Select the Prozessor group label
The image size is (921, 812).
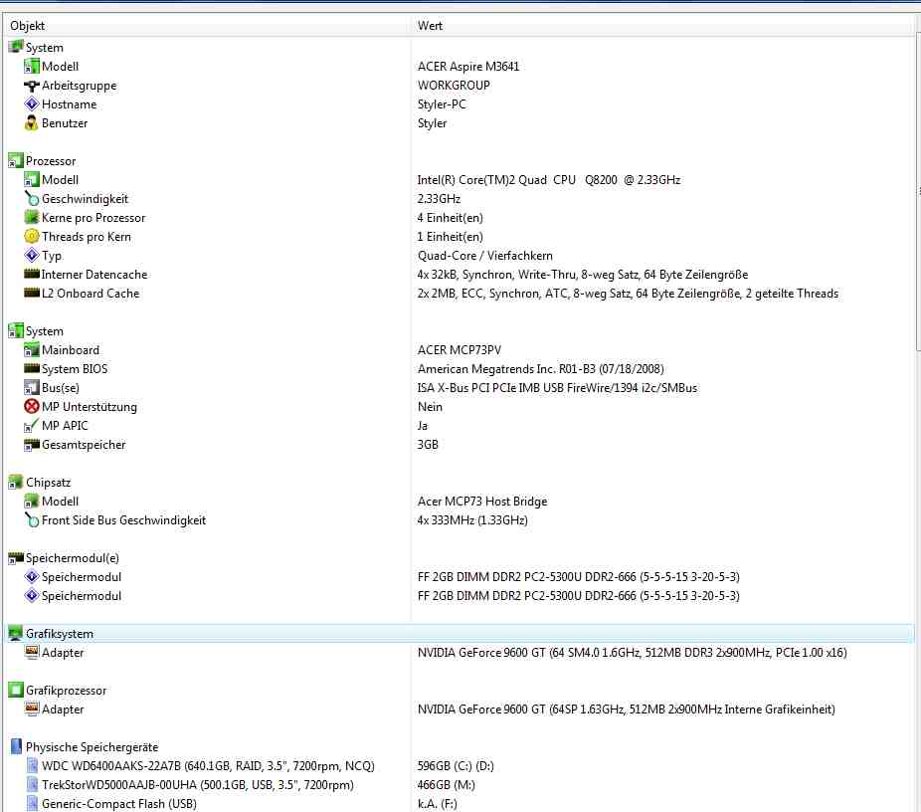(x=51, y=160)
